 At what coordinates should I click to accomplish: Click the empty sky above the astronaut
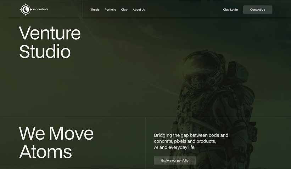[198, 32]
